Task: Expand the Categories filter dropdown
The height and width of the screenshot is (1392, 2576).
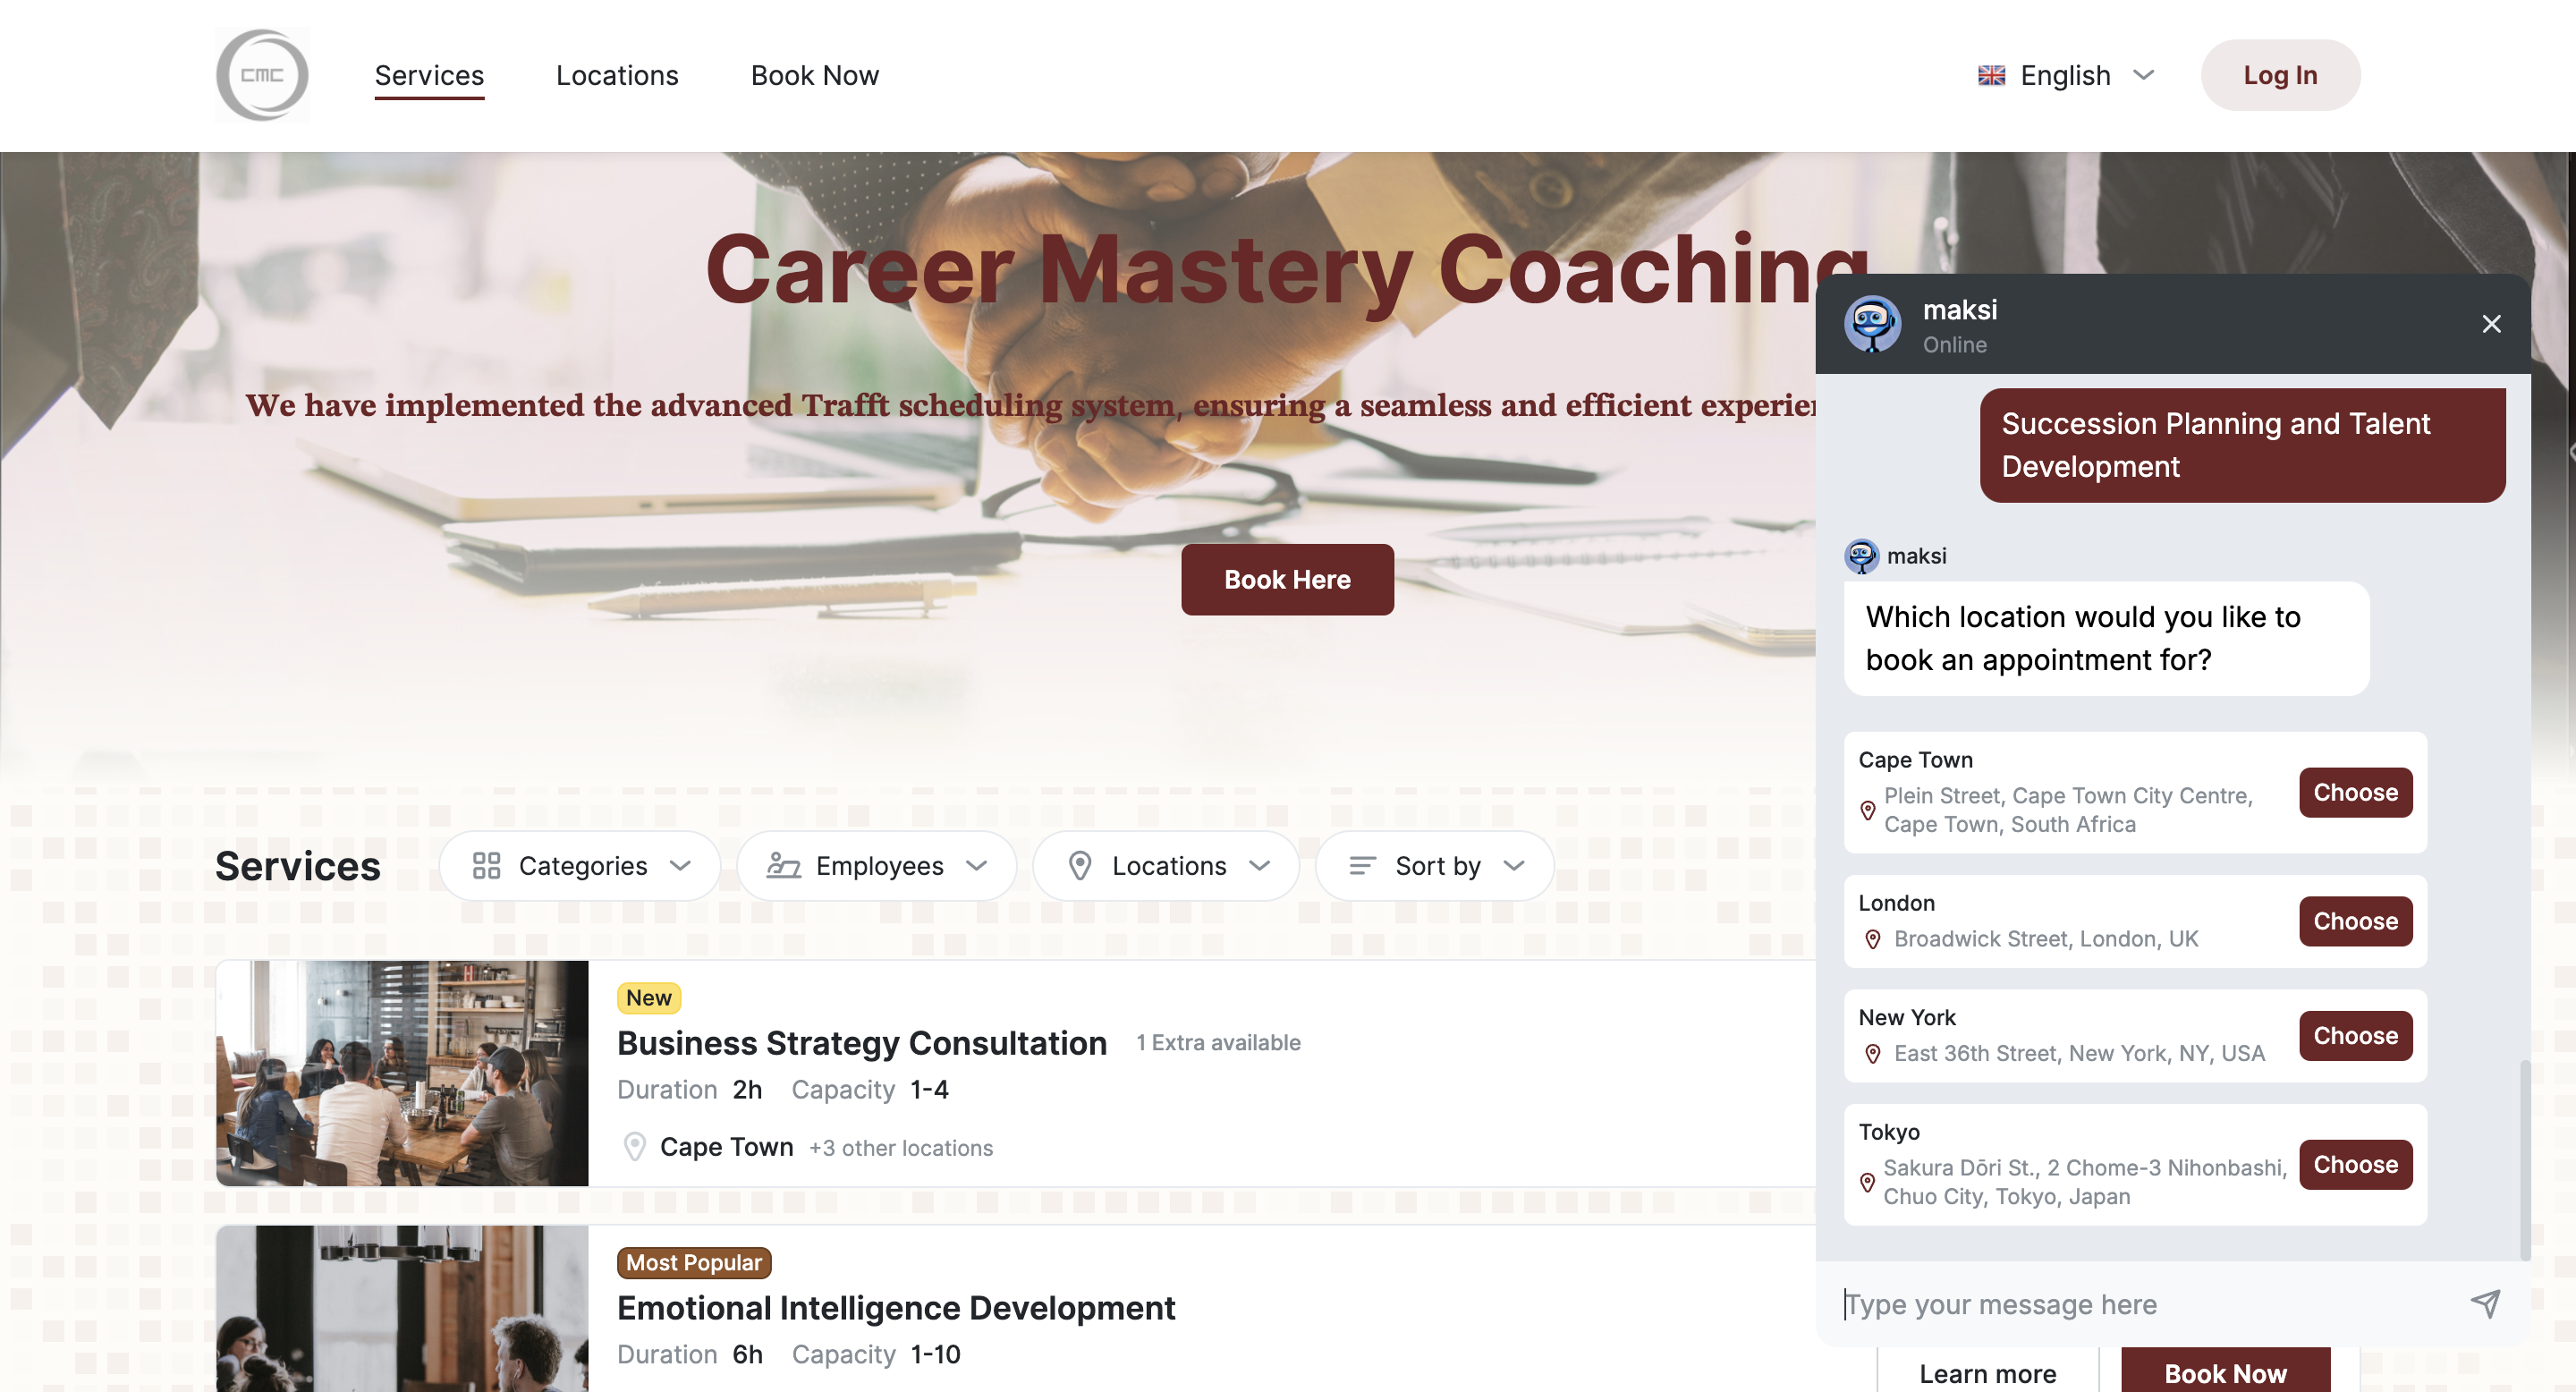Action: [x=580, y=864]
